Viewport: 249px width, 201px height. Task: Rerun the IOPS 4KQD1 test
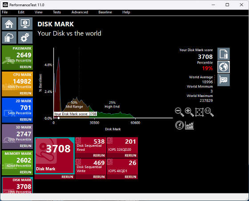click(x=130, y=177)
